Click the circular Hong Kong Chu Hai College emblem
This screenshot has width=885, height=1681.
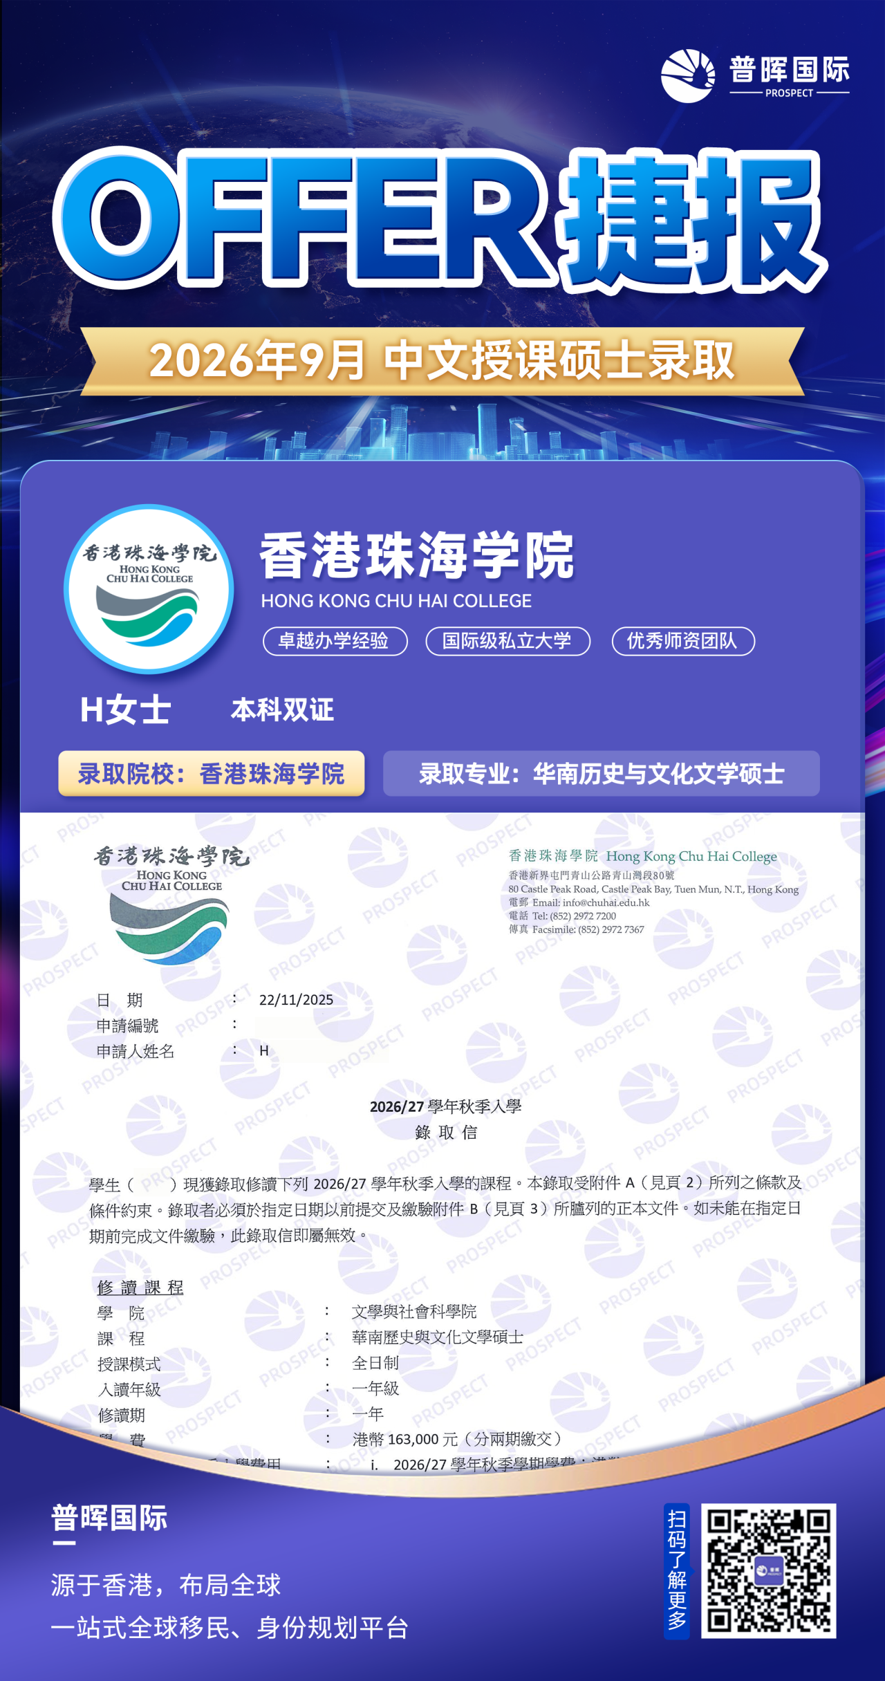149,589
